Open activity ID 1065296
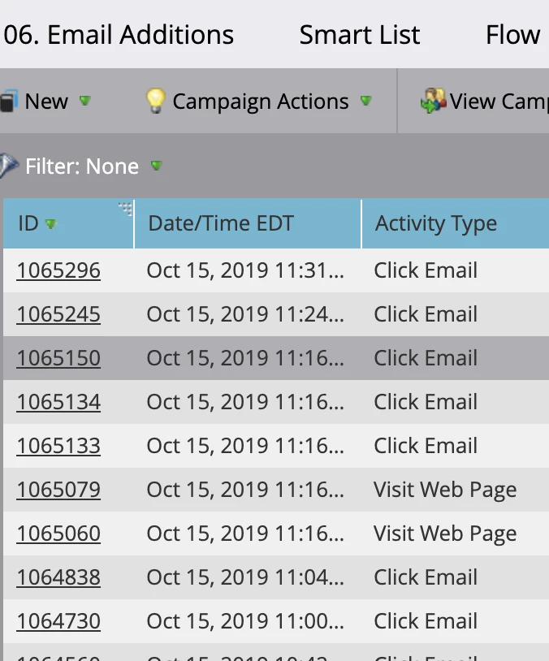This screenshot has width=549, height=661. click(58, 270)
